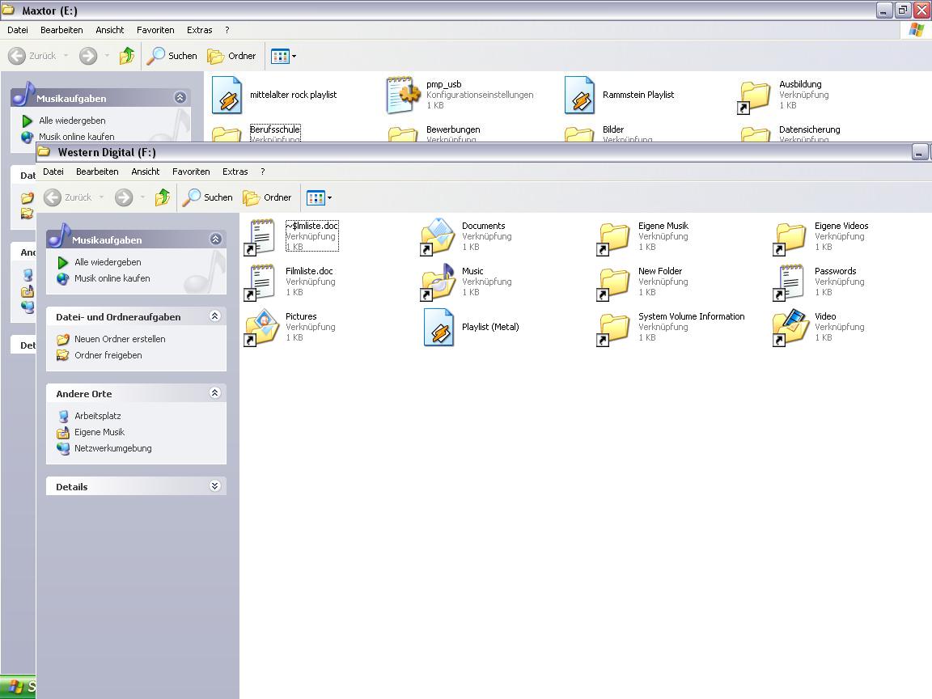Open Datei menu in Western Digital window
Viewport: 932px width, 699px height.
click(x=53, y=172)
